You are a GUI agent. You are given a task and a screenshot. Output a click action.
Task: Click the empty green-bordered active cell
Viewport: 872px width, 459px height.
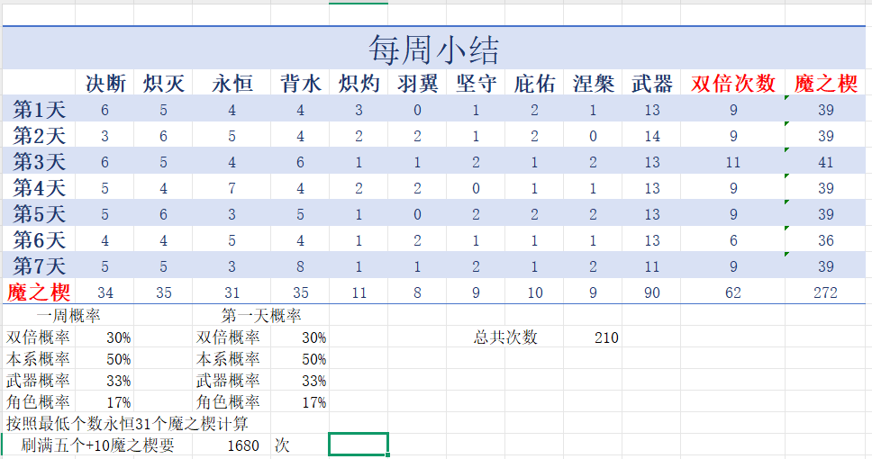pos(359,445)
